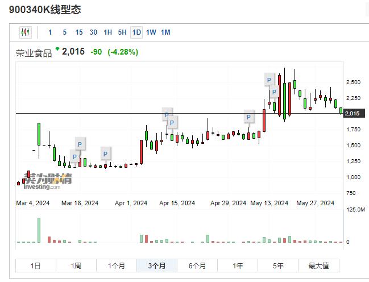Switch chart interval to 1 minute
The image size is (369, 282).
click(x=50, y=32)
